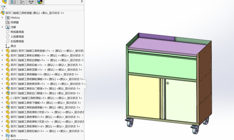The image size is (234, 140).
Task: Select the '右视基准面' tree label
Action: click(x=17, y=41)
